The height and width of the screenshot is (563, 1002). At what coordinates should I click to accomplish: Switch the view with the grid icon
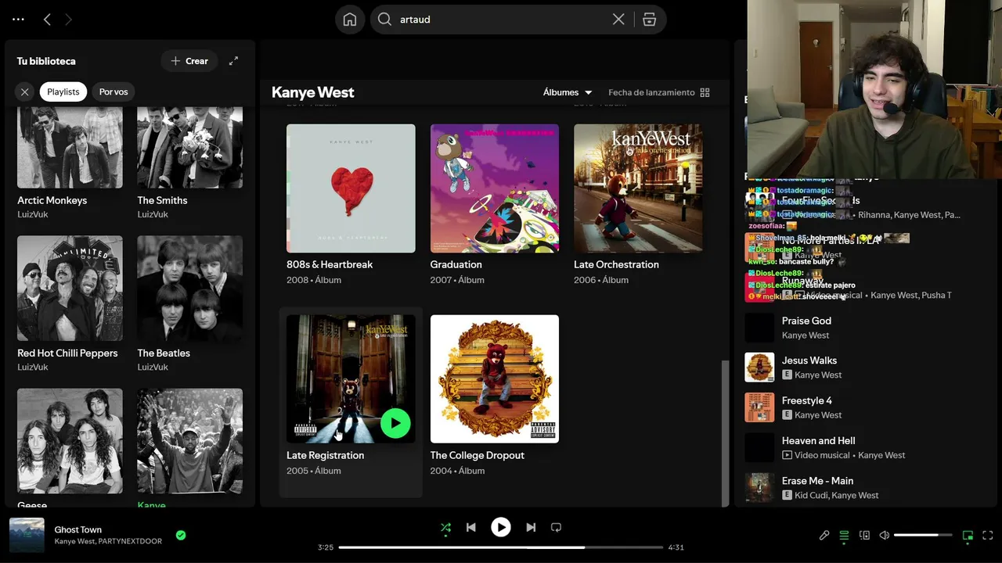pos(705,92)
